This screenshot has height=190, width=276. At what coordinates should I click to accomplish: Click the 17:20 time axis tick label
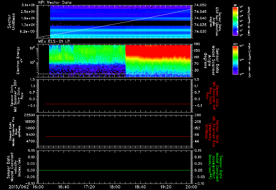[x=89, y=187]
